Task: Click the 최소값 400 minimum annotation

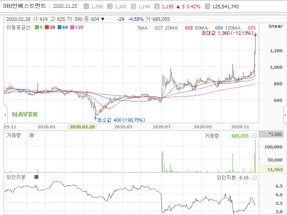Action: click(x=121, y=120)
